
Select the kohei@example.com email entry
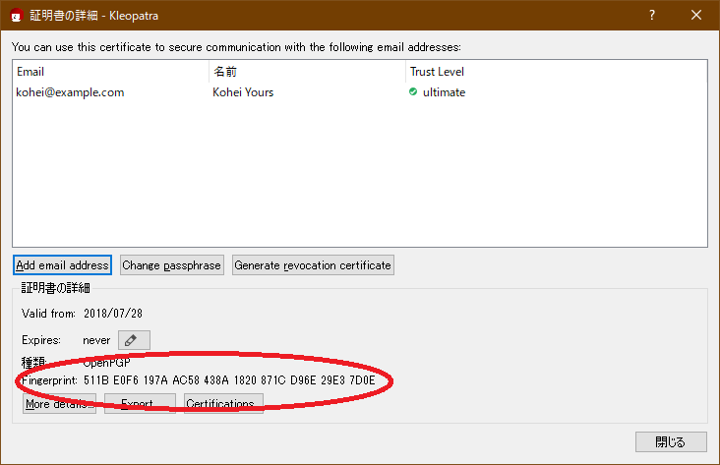tap(70, 92)
